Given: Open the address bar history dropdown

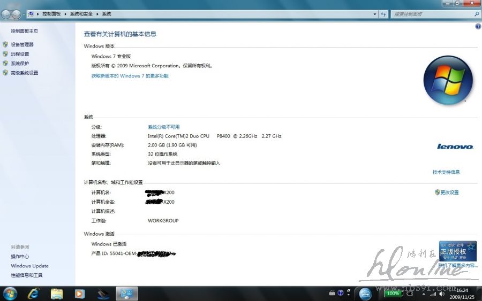Looking at the screenshot, I should pyautogui.click(x=375, y=14).
